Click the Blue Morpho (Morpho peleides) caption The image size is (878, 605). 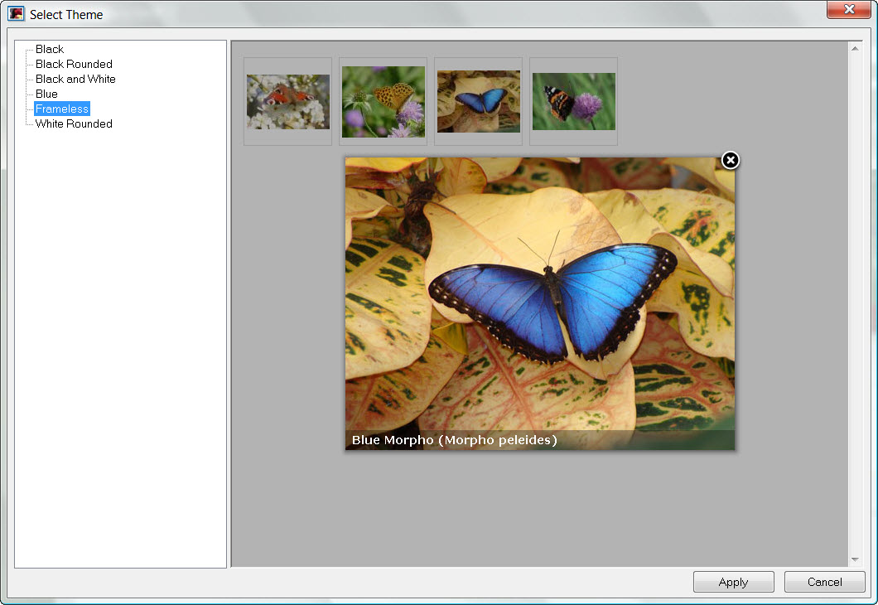[x=454, y=440]
